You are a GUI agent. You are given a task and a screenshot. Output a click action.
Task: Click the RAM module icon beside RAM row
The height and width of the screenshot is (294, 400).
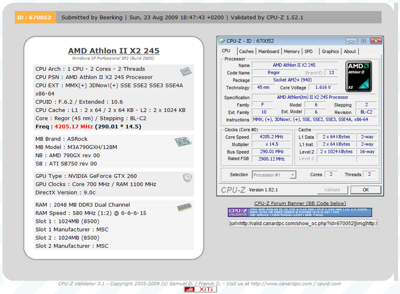[184, 207]
